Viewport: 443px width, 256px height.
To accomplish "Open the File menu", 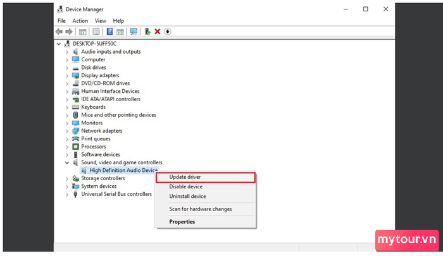I will coord(61,21).
